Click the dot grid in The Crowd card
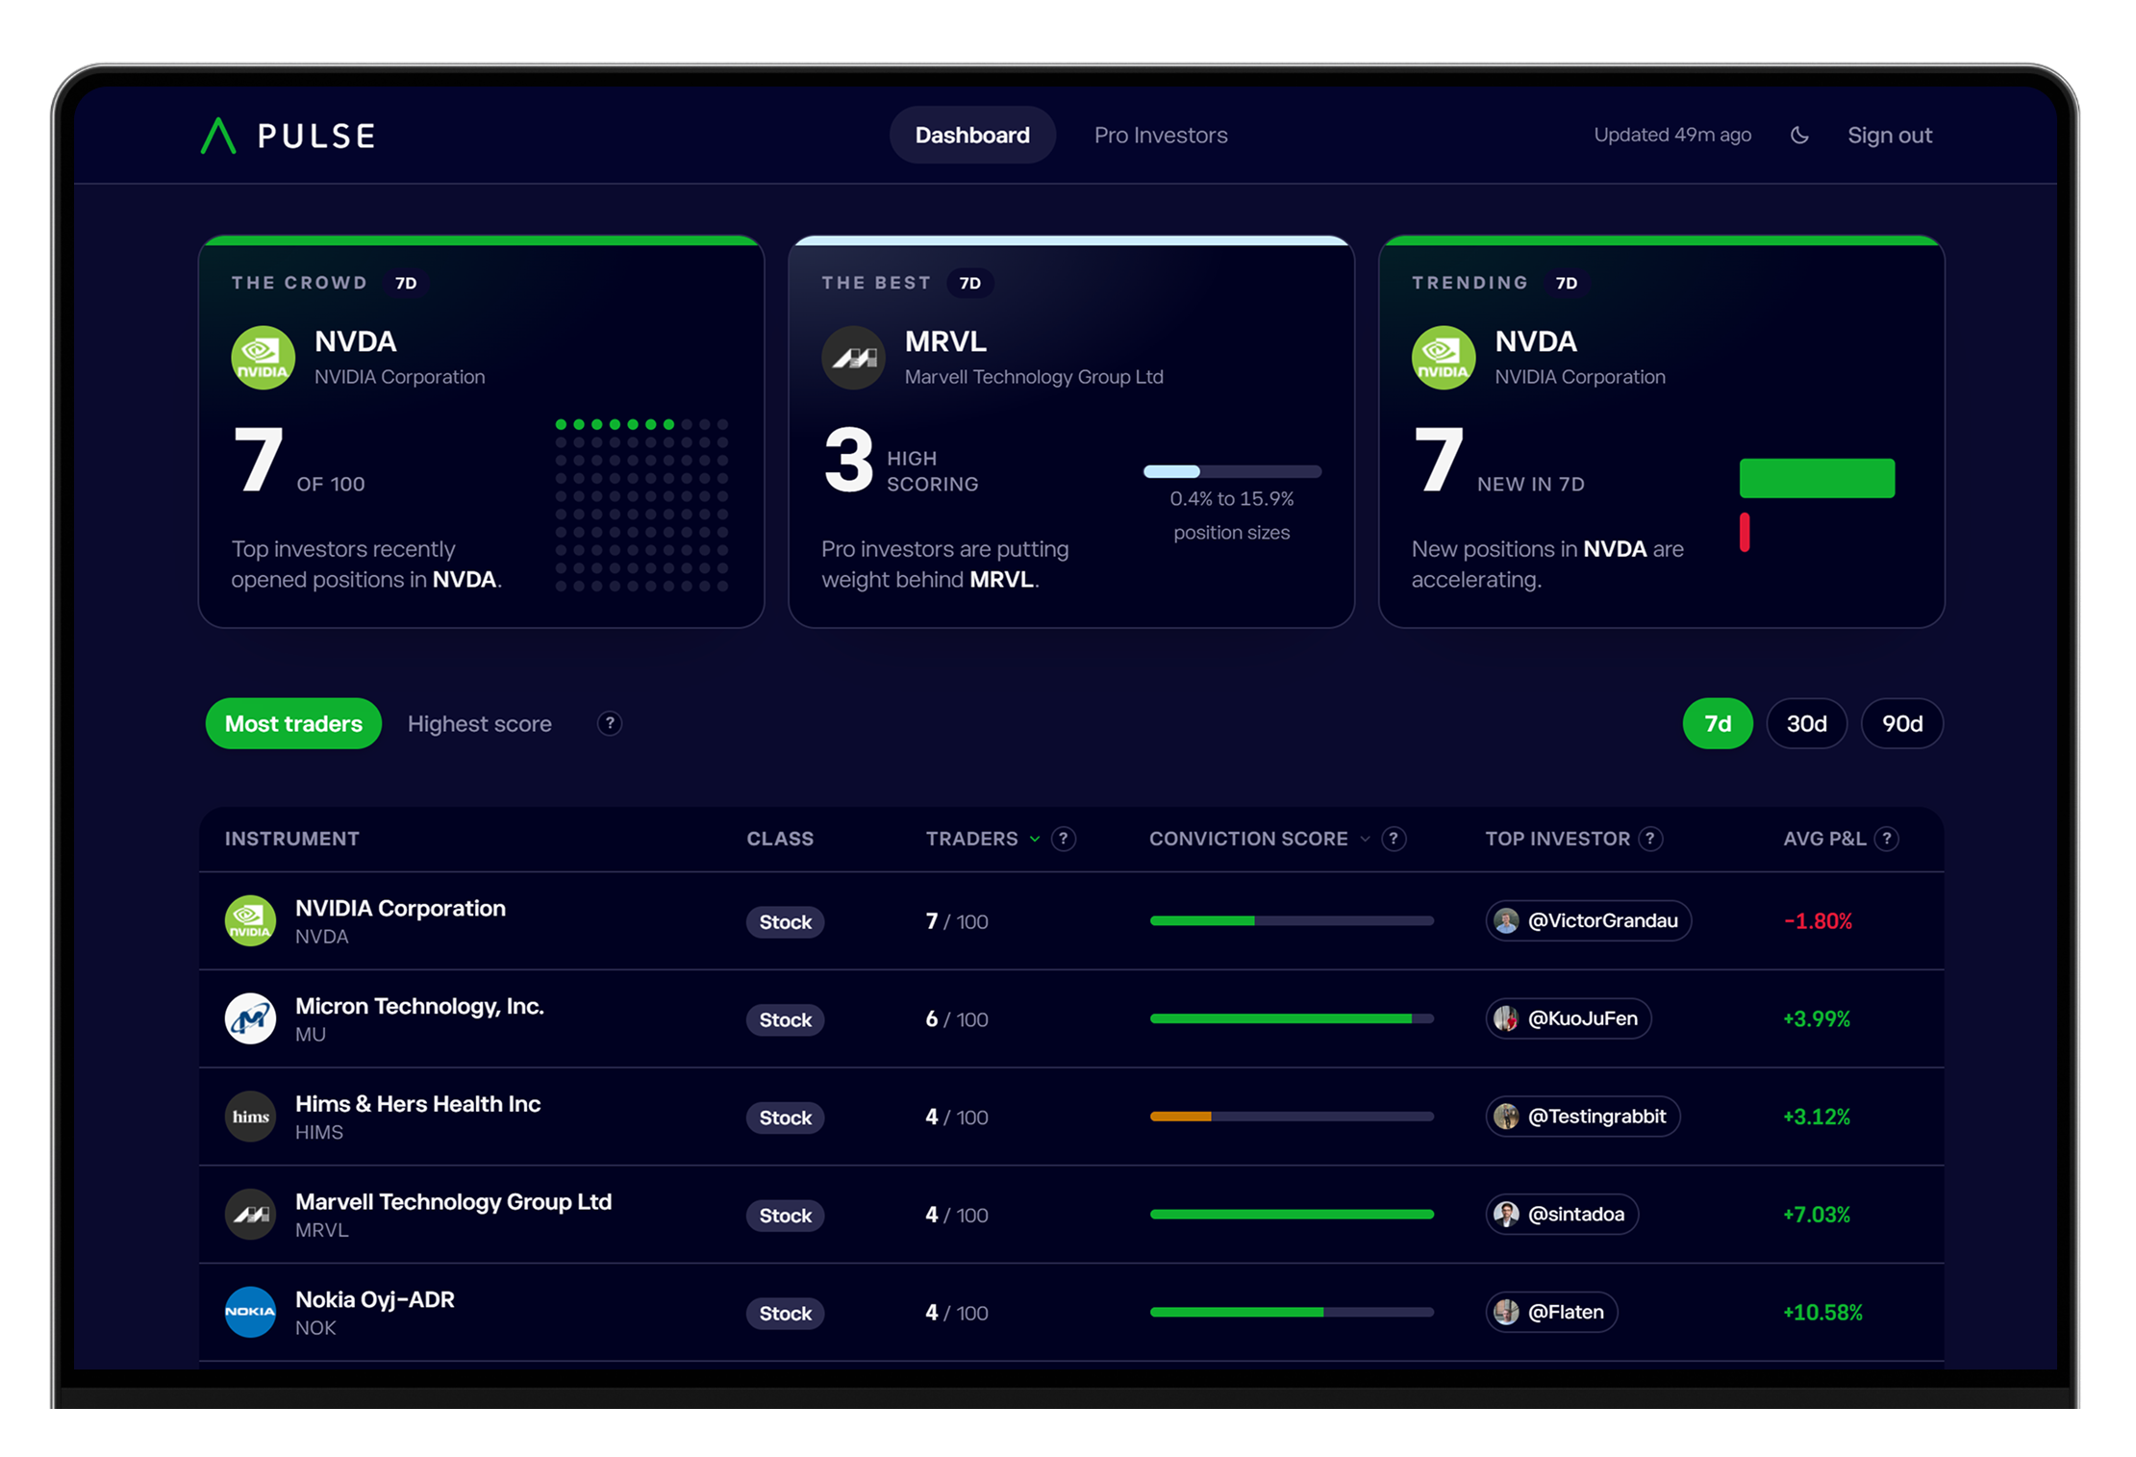 pos(641,505)
